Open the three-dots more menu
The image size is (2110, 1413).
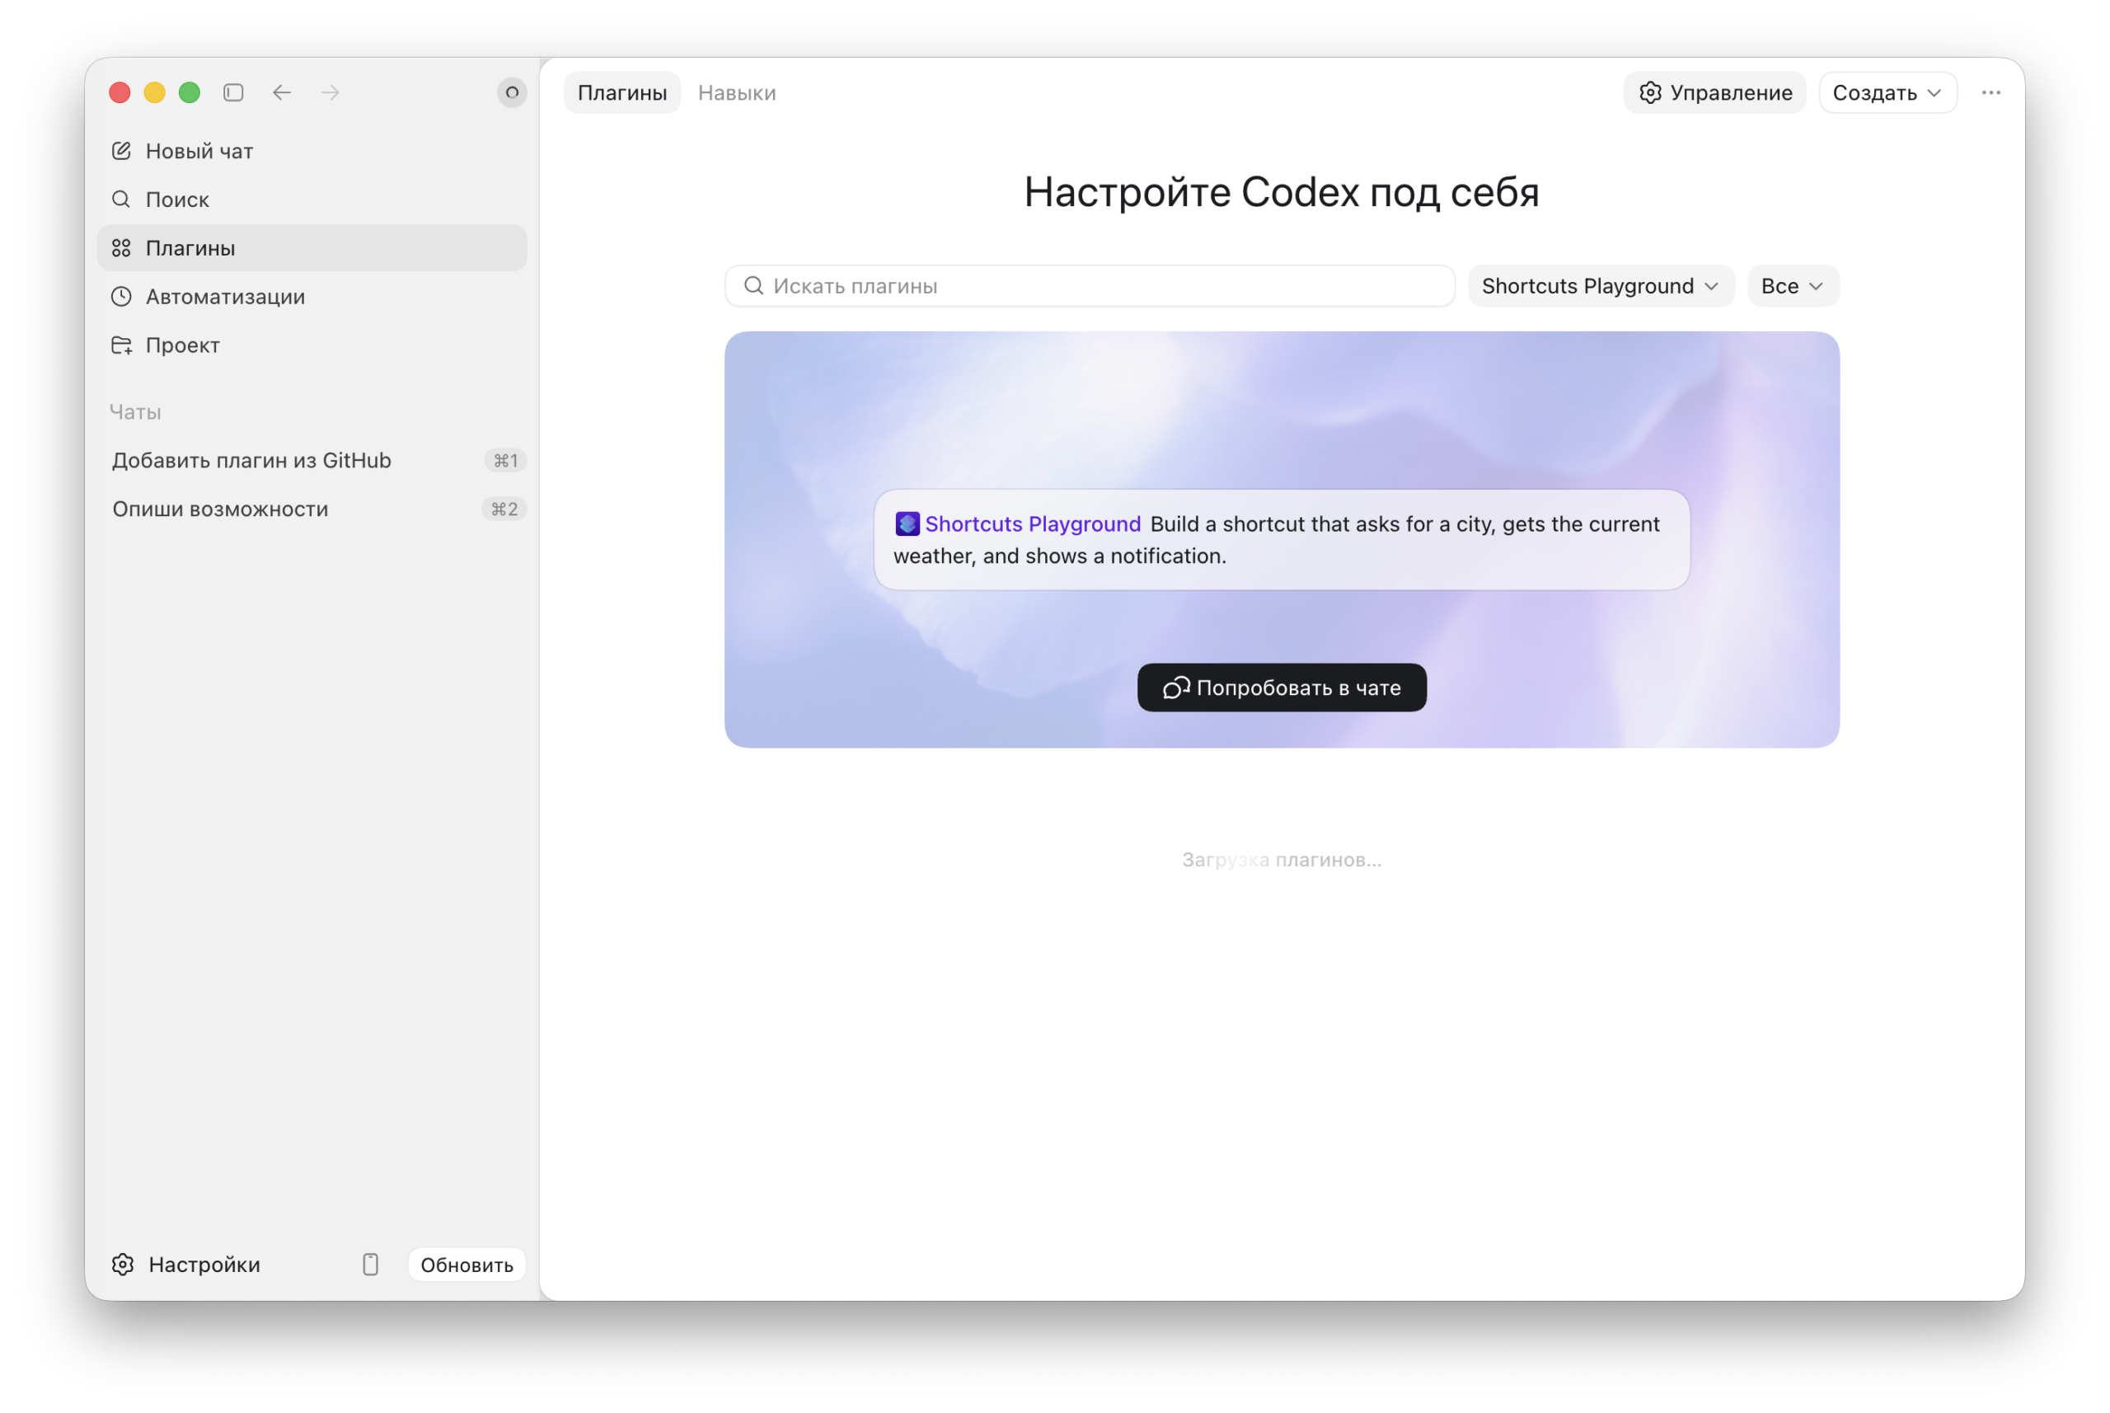point(1991,93)
